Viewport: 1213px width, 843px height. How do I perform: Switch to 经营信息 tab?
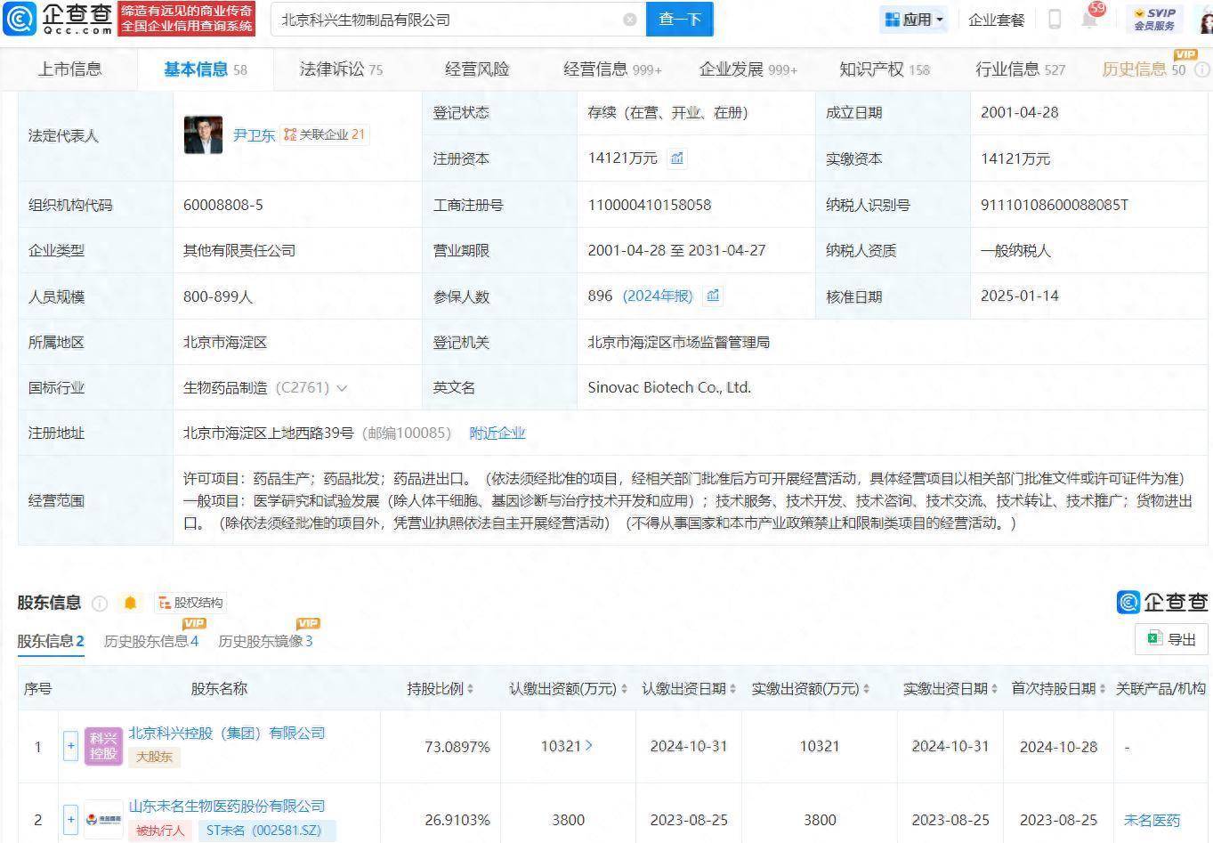point(612,69)
